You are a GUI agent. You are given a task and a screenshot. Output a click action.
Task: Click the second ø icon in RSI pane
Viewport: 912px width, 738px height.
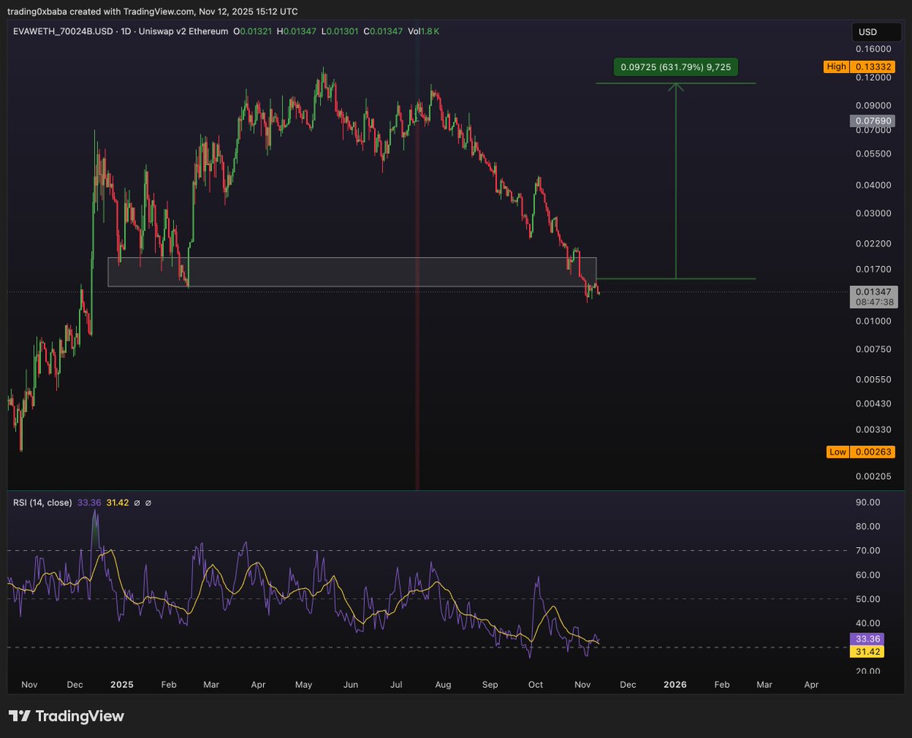(x=147, y=502)
